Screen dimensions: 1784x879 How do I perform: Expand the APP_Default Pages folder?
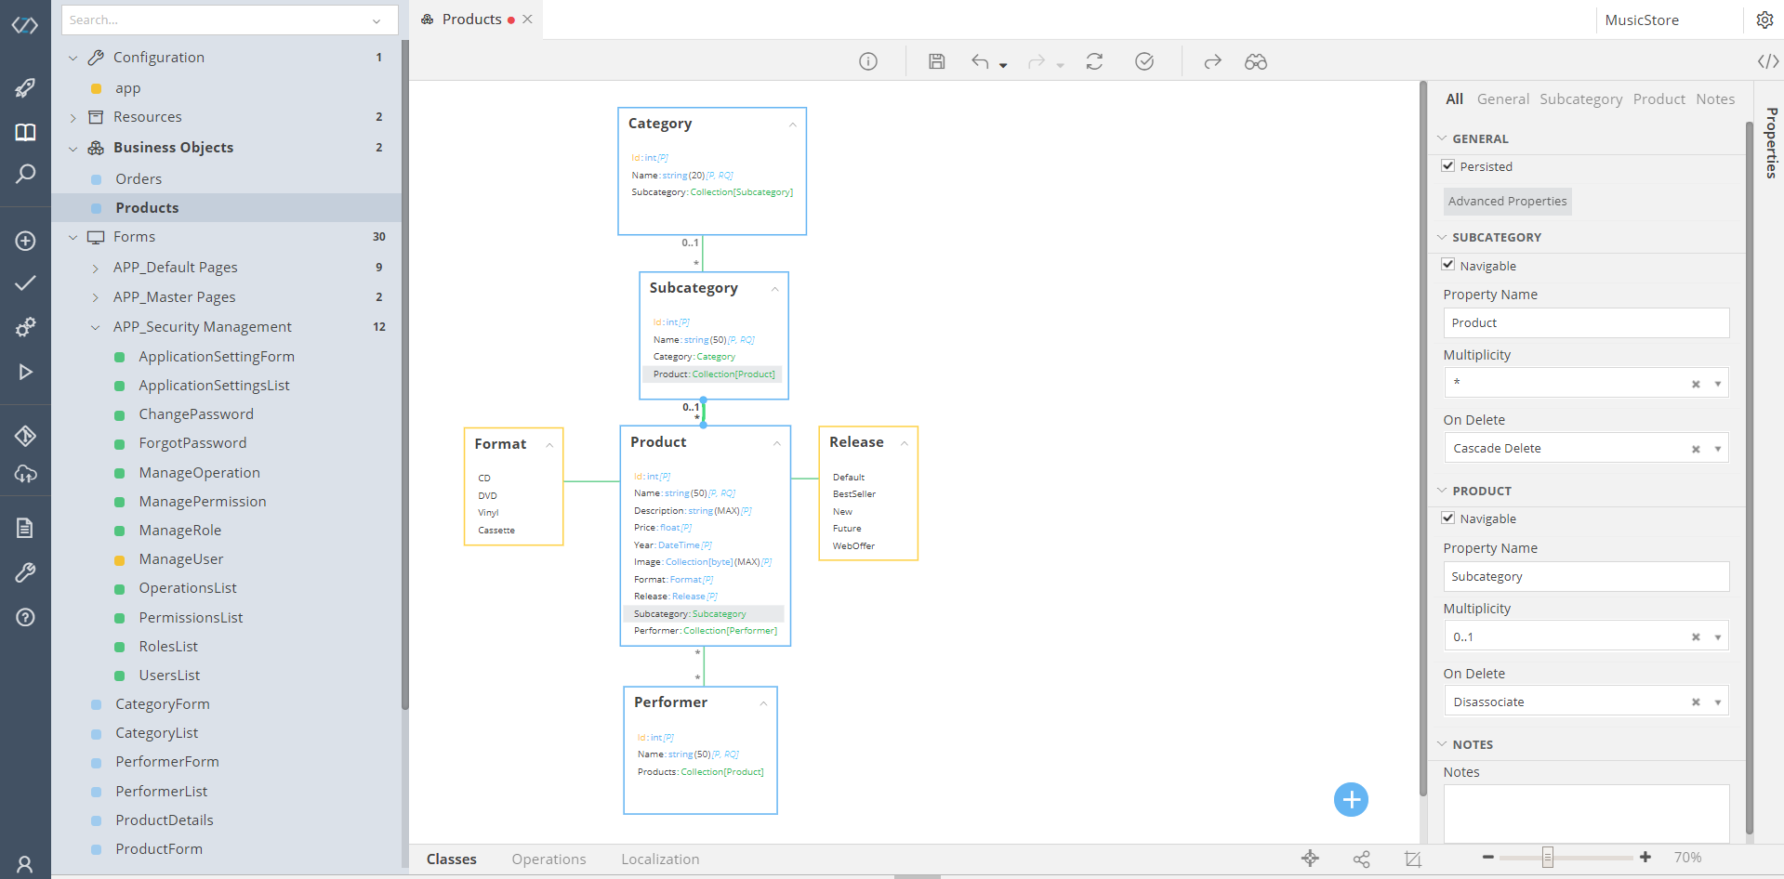[96, 268]
